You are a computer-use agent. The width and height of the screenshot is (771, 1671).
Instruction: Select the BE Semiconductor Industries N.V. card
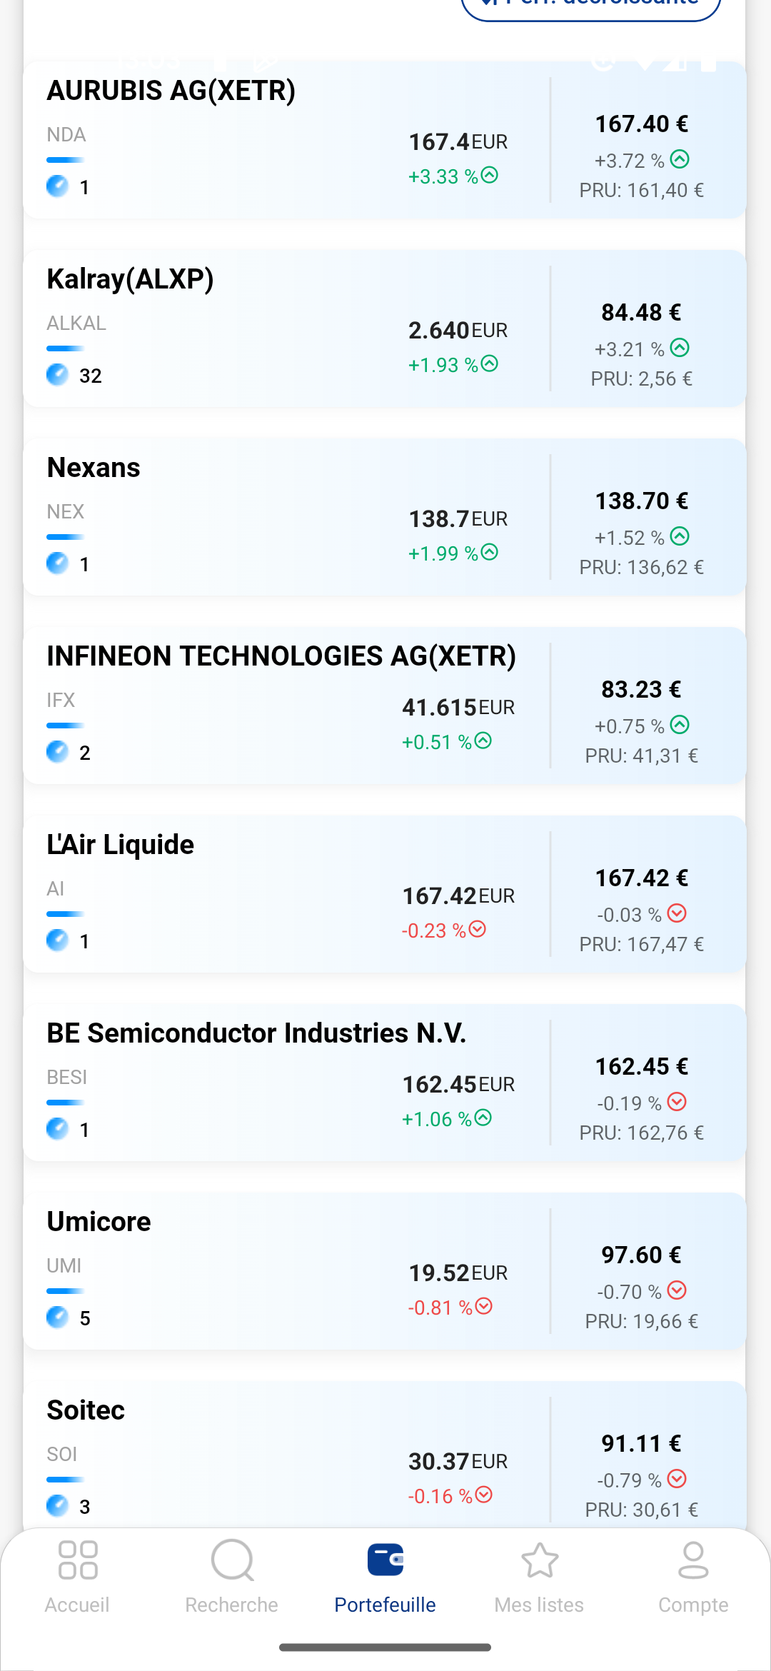256,1033
